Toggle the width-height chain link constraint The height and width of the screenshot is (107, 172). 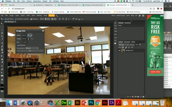point(28,39)
